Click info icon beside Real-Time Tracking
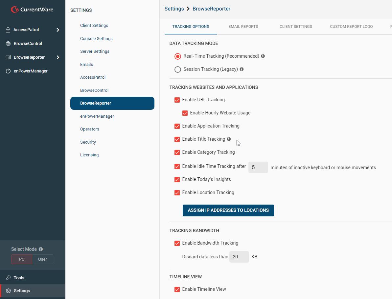Viewport: 392px width, 299px height. tap(263, 56)
